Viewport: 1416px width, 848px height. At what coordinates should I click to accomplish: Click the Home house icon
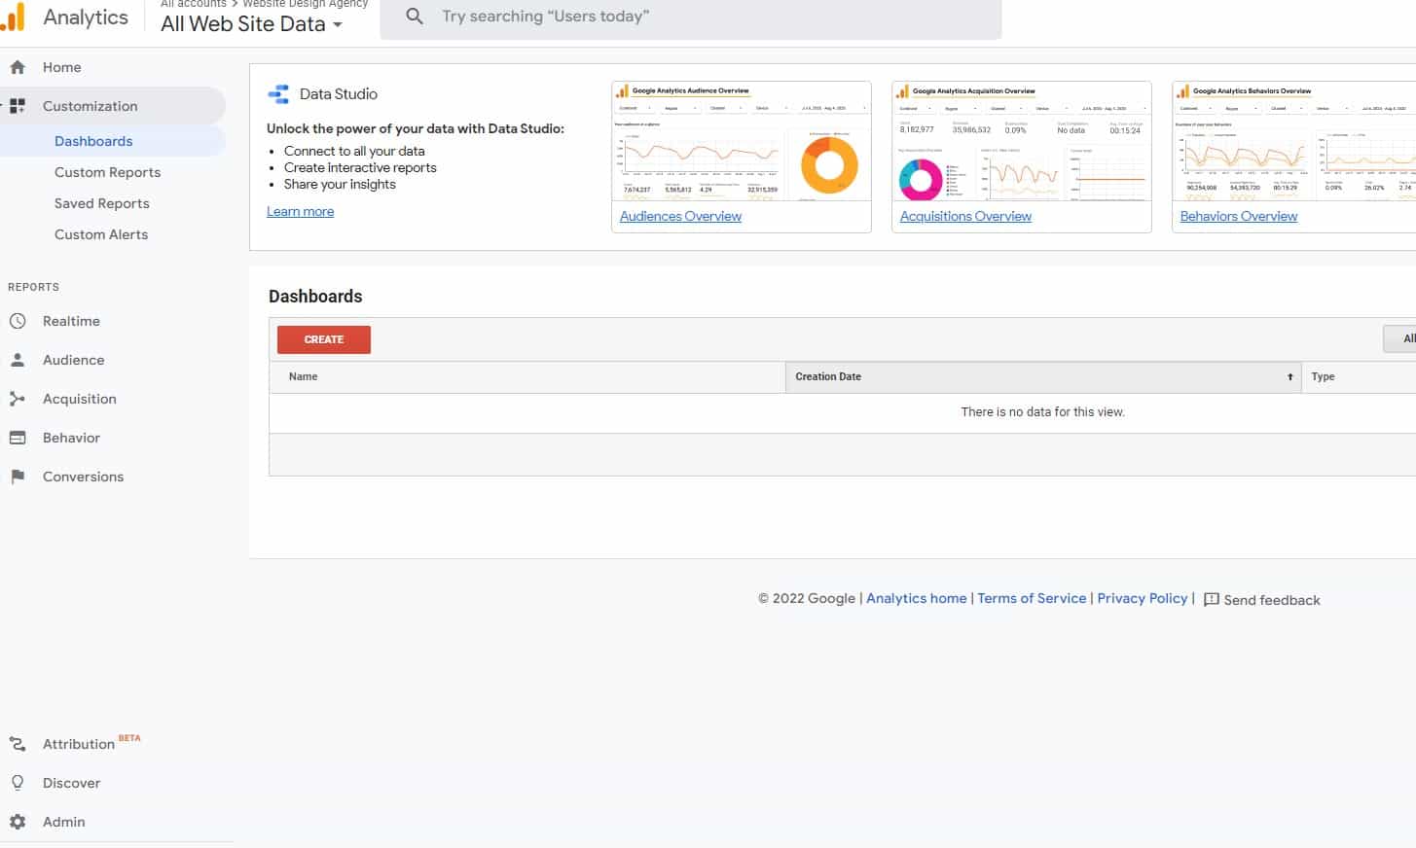(x=18, y=67)
